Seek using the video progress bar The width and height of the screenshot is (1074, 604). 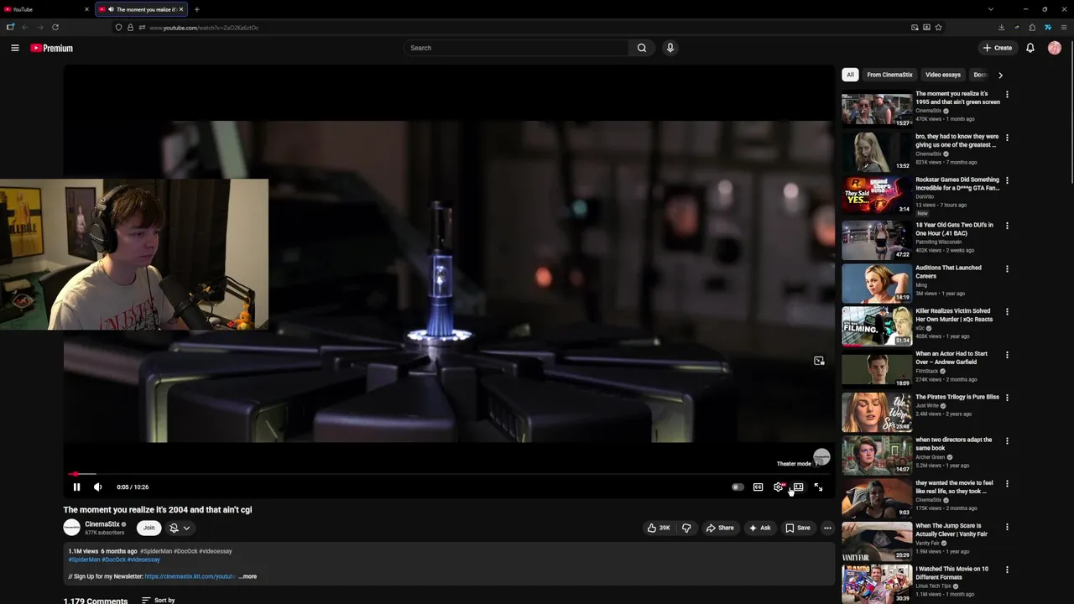tap(449, 474)
